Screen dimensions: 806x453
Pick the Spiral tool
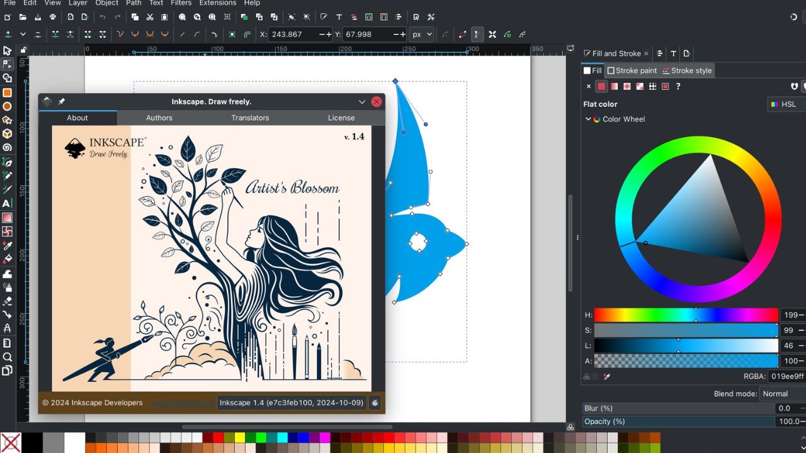tap(7, 148)
